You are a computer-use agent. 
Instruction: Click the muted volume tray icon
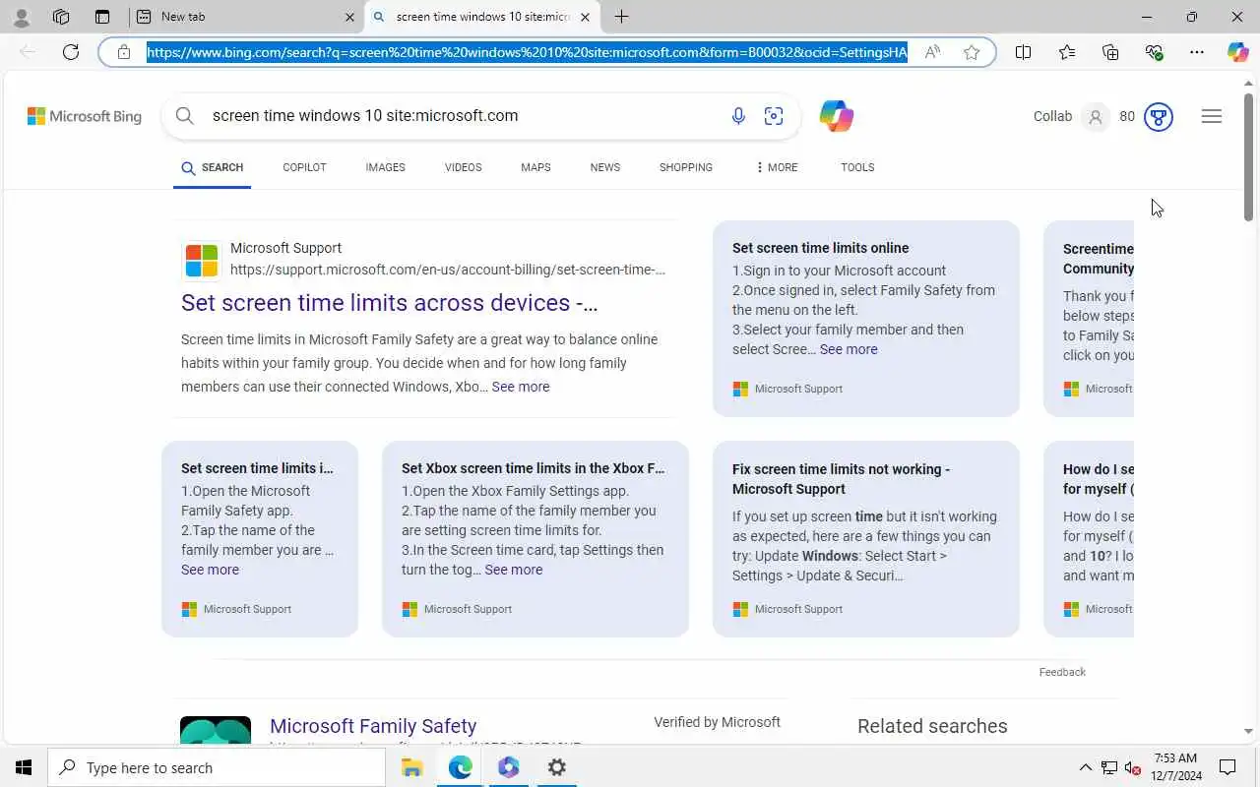coord(1132,767)
